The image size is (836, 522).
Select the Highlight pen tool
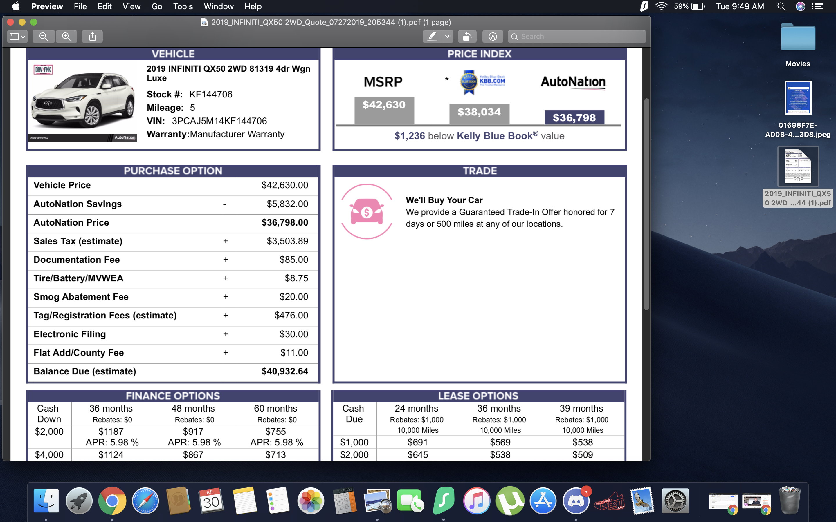432,36
